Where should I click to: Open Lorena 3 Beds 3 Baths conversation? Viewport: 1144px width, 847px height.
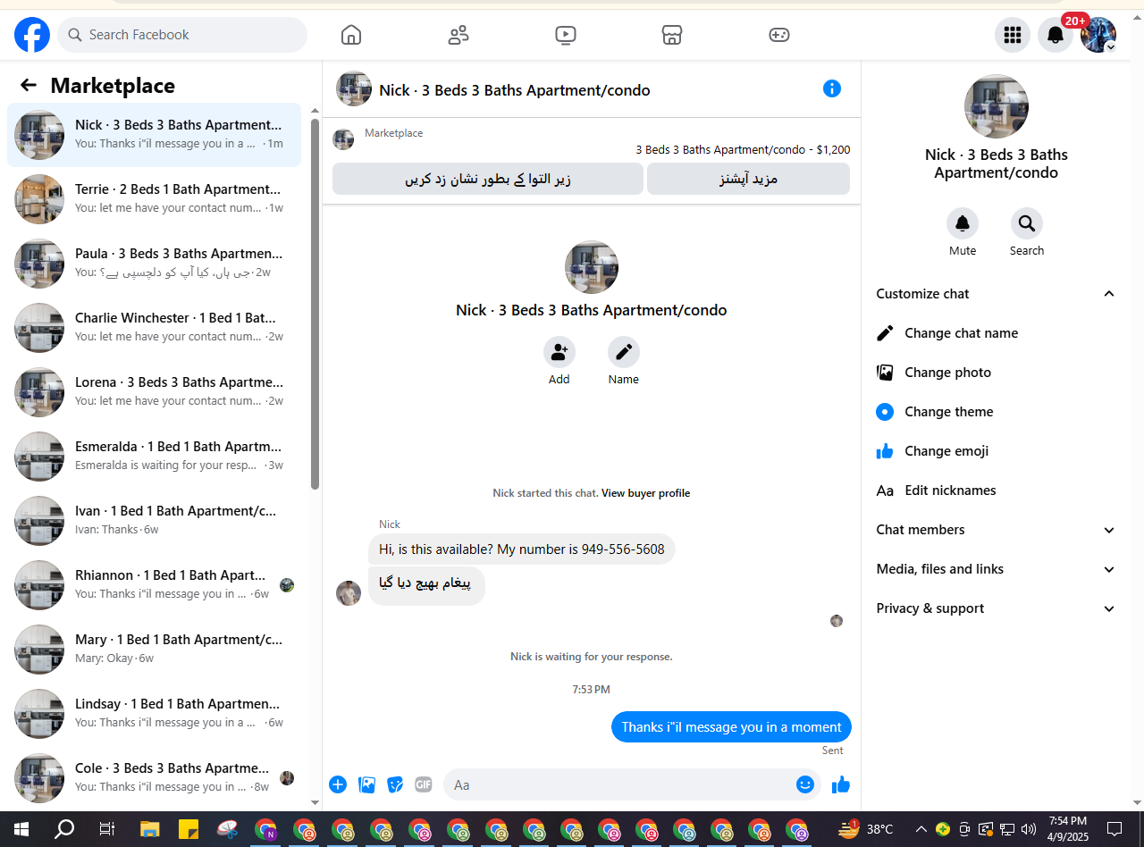pyautogui.click(x=155, y=392)
